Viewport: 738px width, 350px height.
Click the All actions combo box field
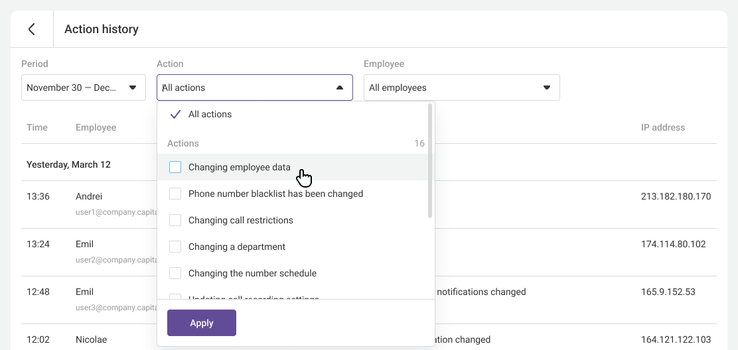[246, 87]
